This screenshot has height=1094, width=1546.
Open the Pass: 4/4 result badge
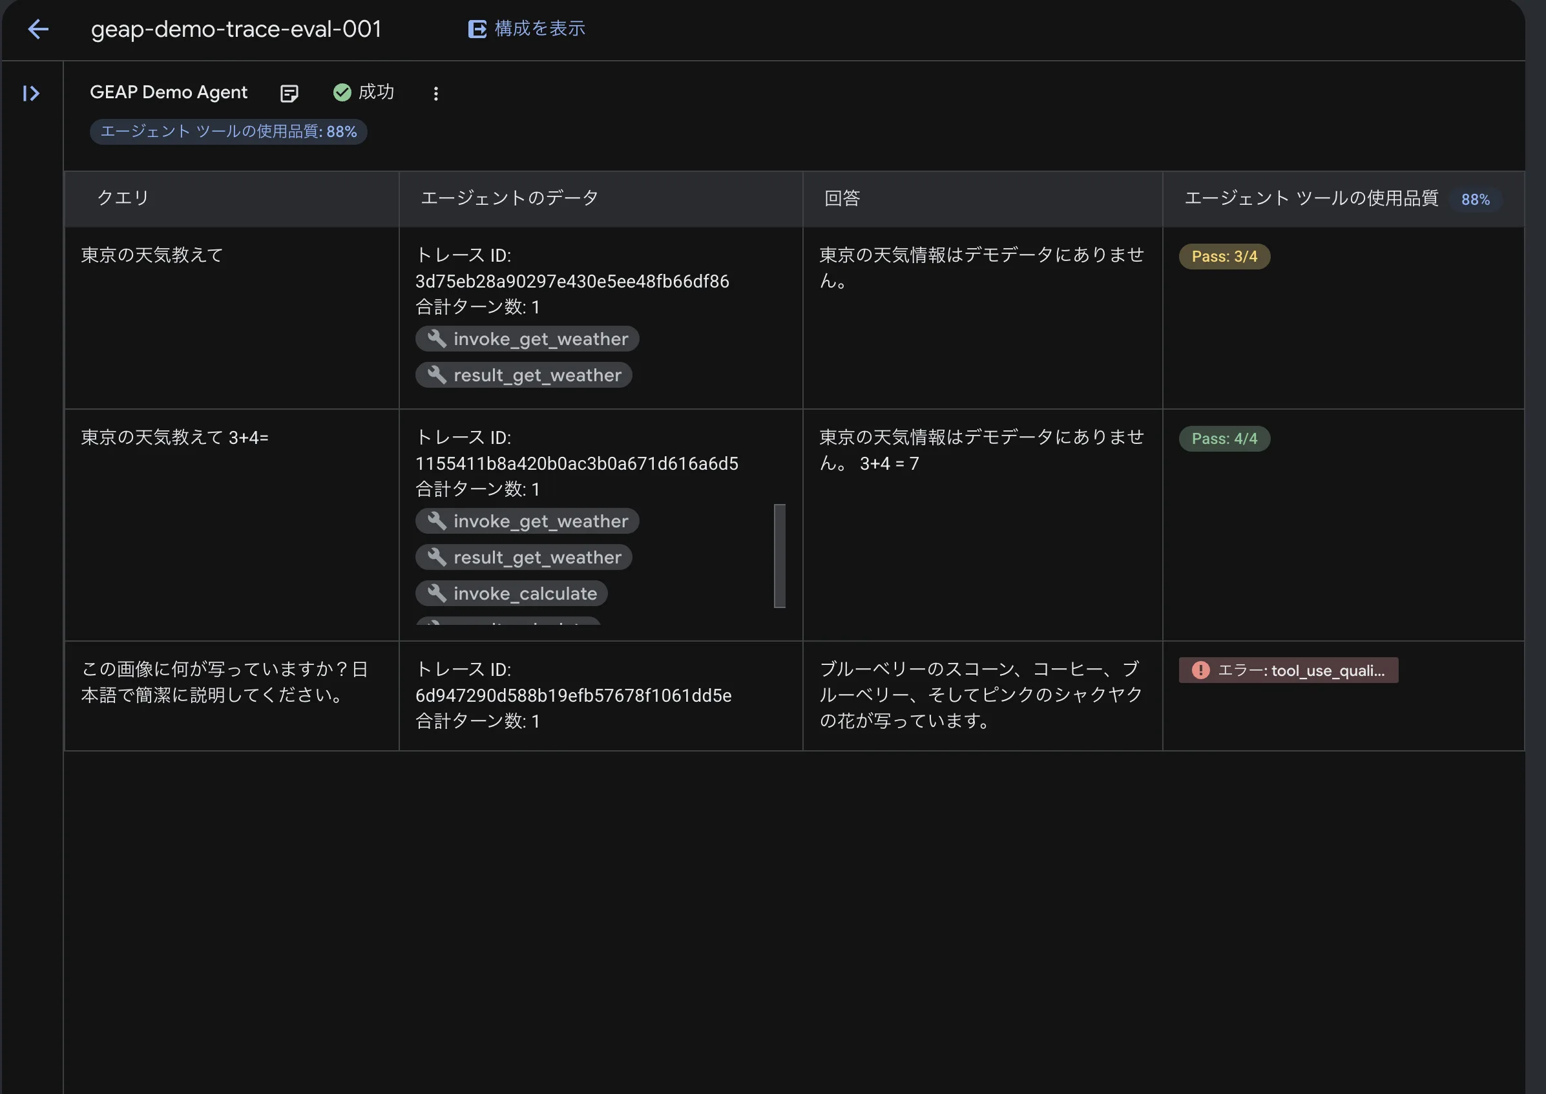click(1224, 439)
